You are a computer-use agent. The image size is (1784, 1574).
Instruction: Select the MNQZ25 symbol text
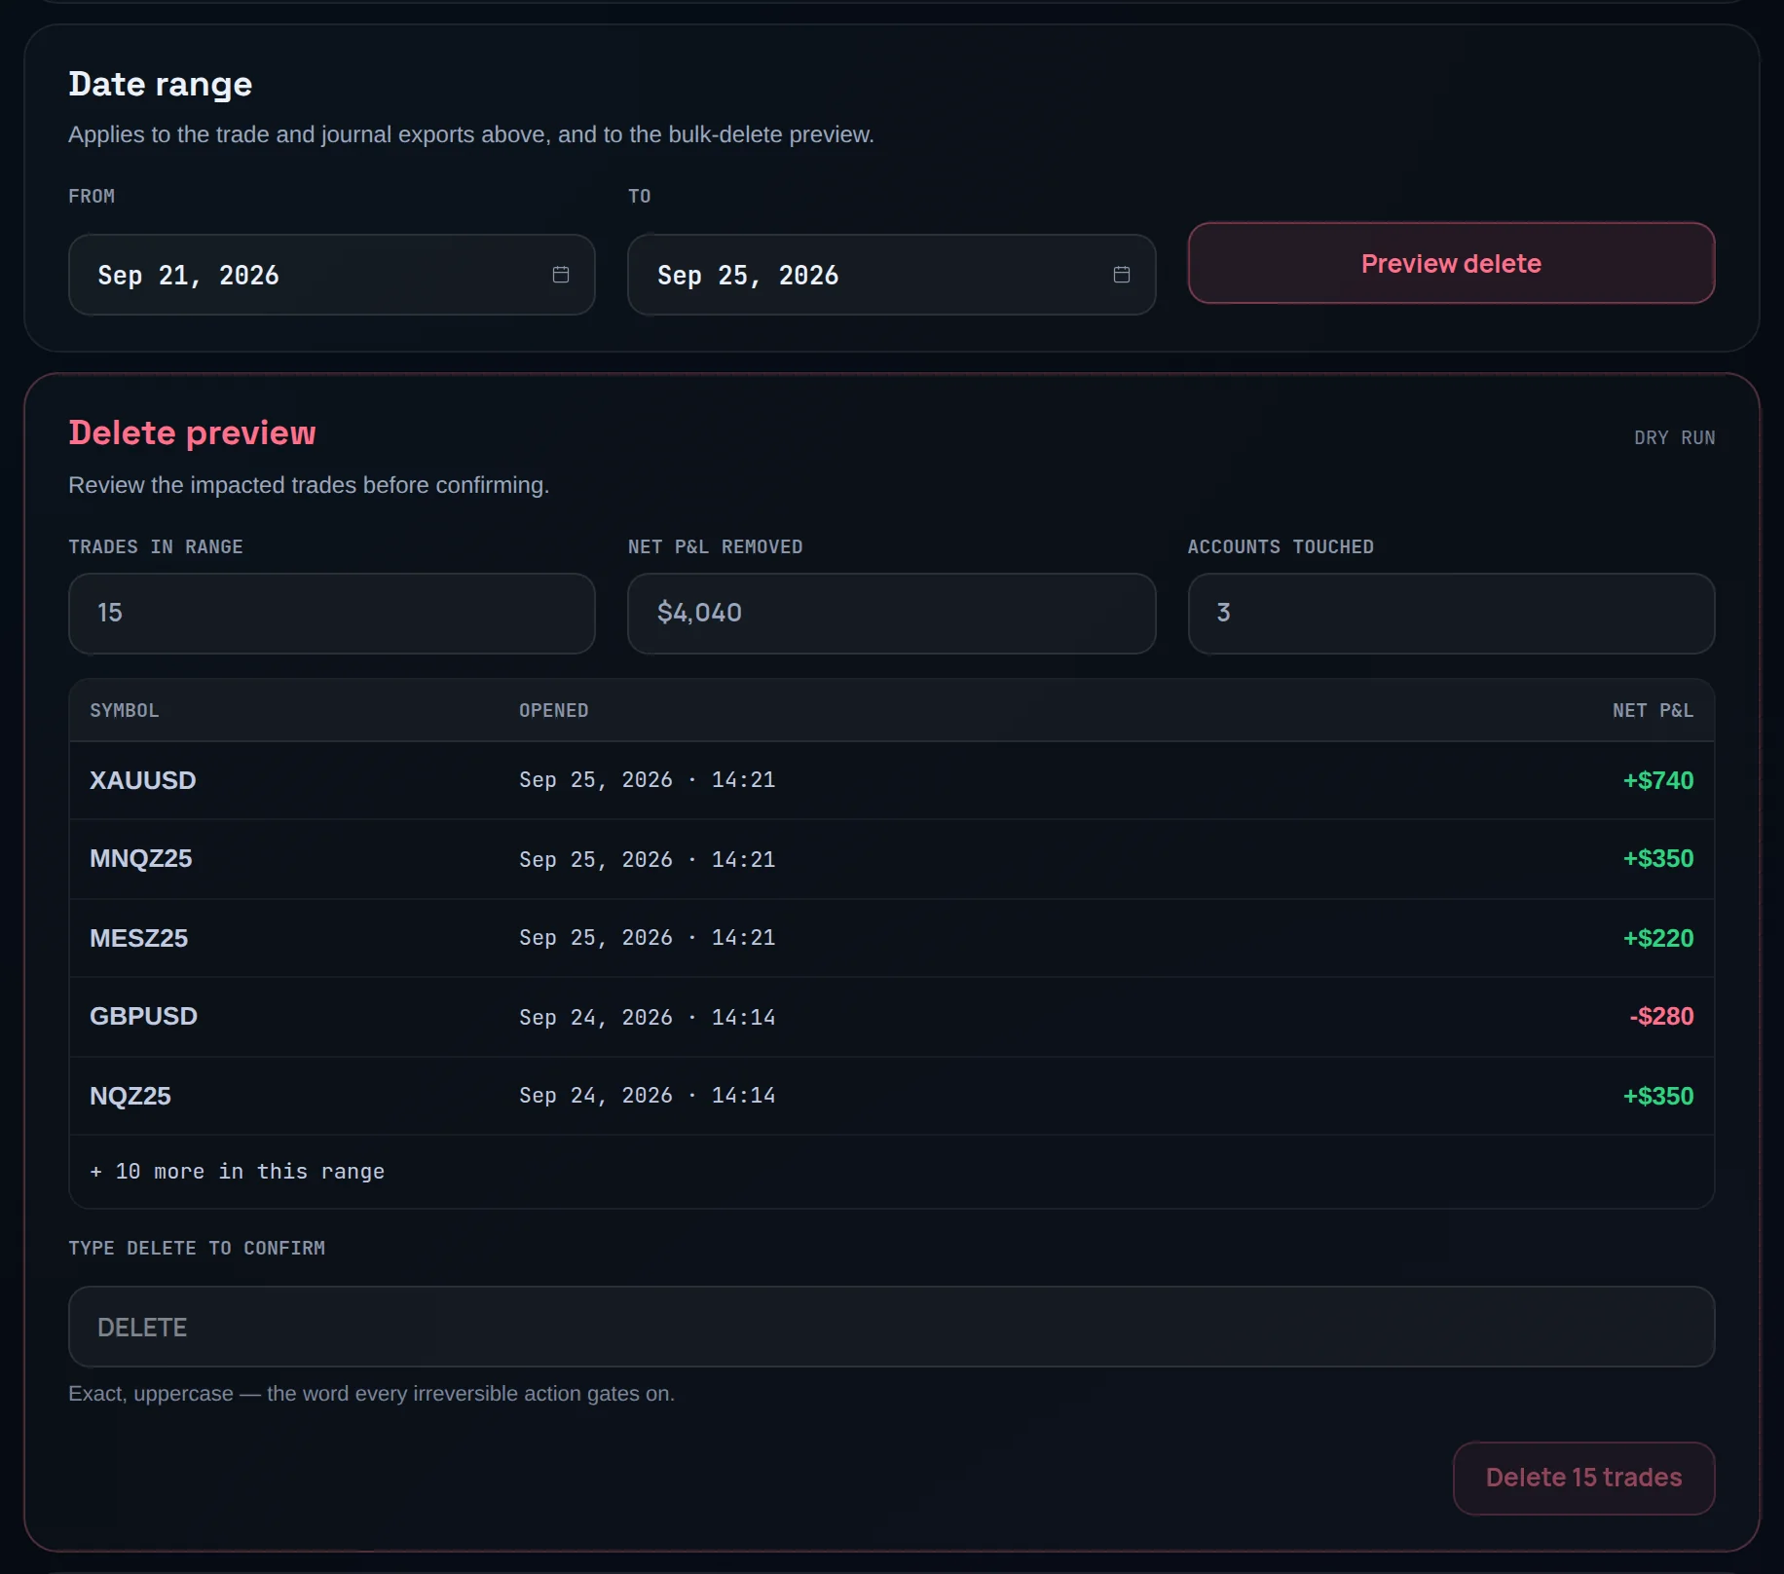point(141,858)
